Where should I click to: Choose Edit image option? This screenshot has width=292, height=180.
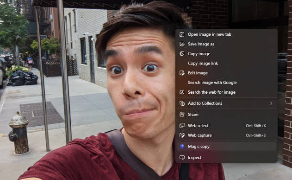[226, 73]
